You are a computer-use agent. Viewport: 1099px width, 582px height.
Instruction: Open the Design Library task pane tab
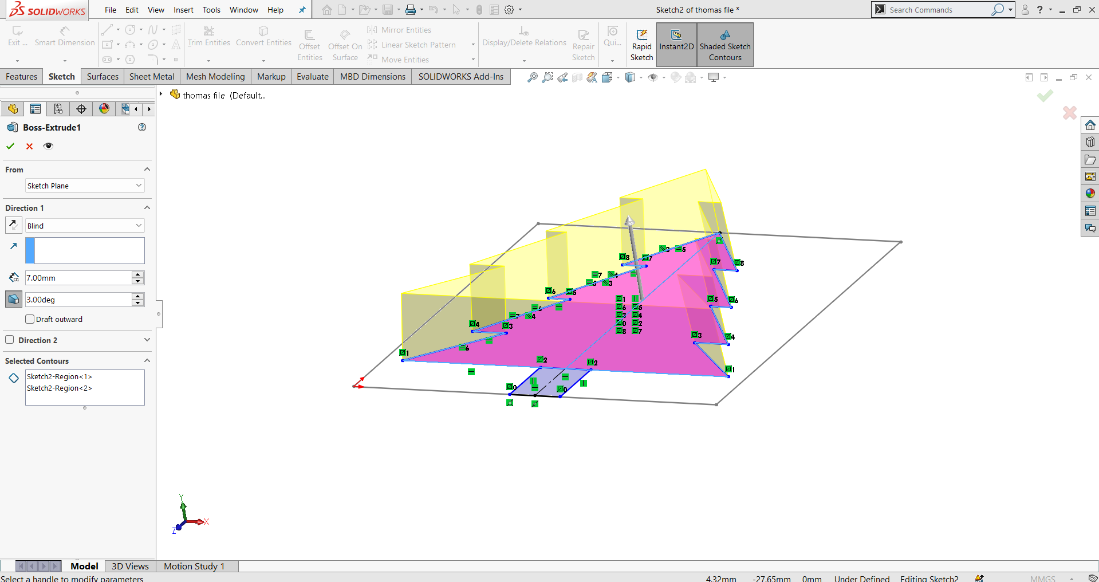click(x=1090, y=142)
